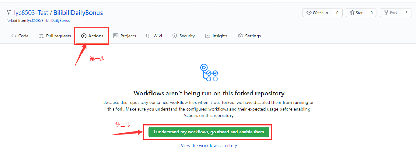Go to the Projects tab
This screenshot has width=416, height=164.
[x=124, y=36]
